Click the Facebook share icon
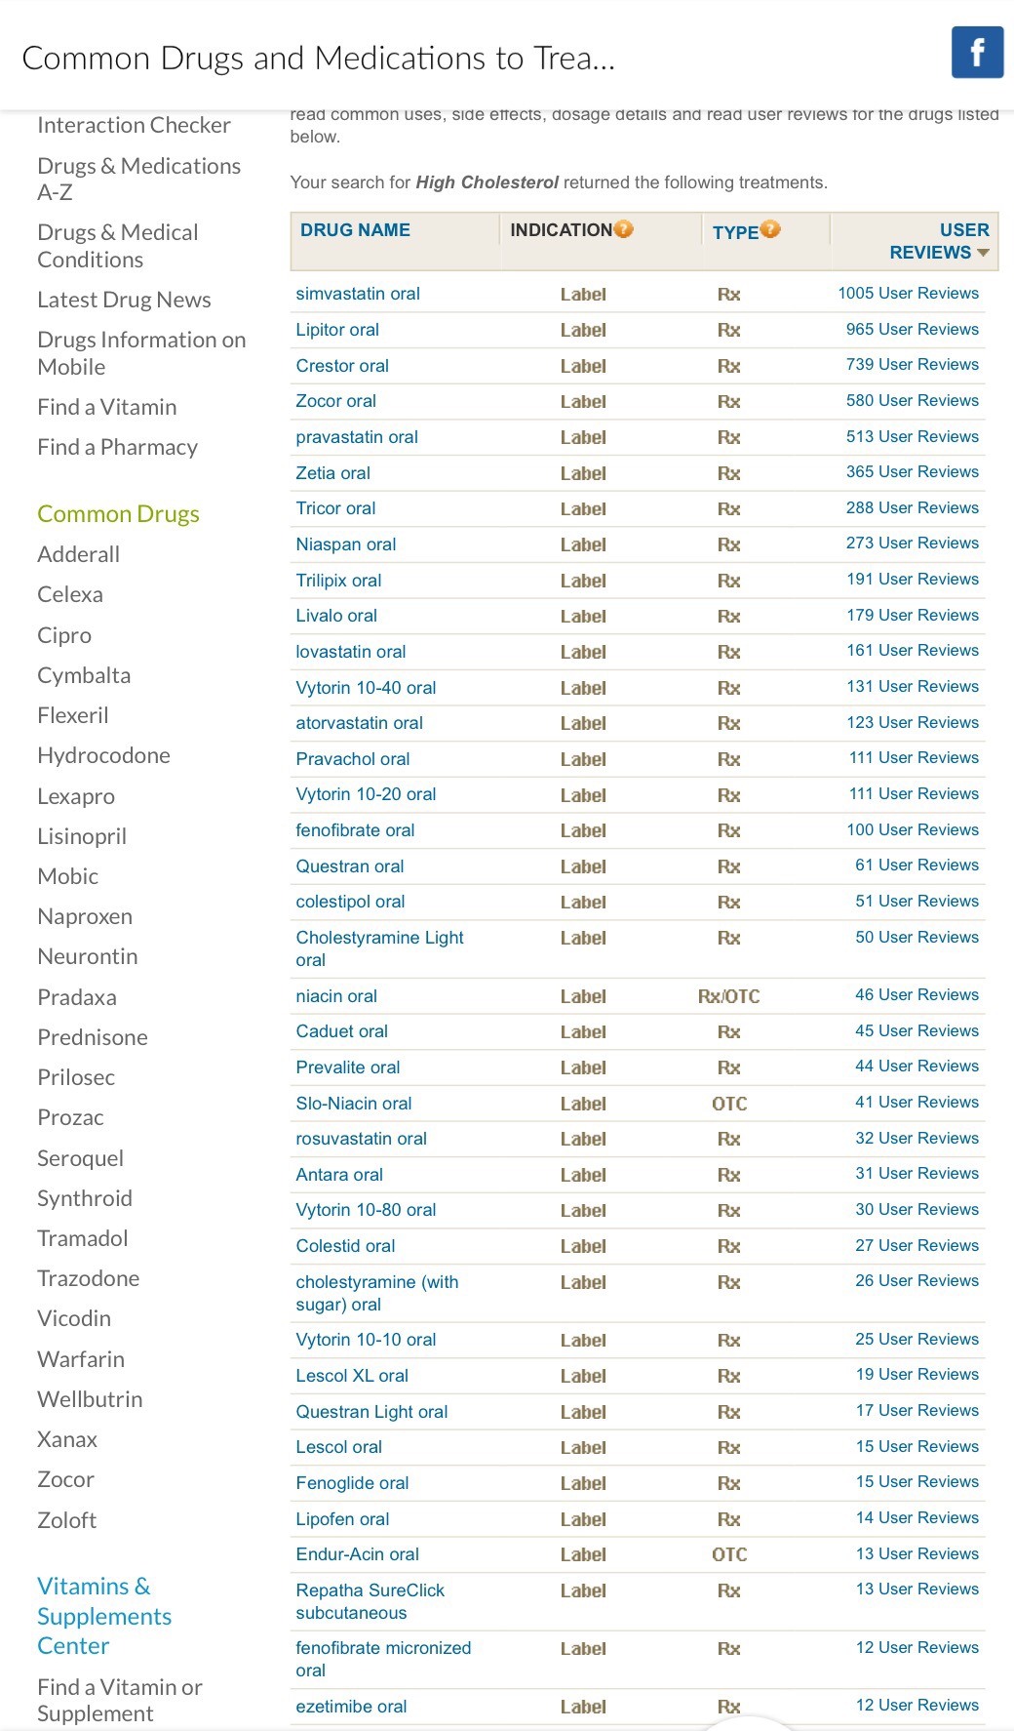 (977, 52)
